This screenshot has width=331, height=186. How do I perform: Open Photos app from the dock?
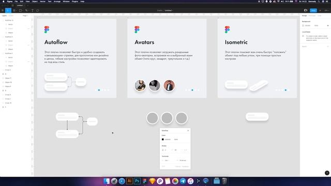[x=175, y=181]
